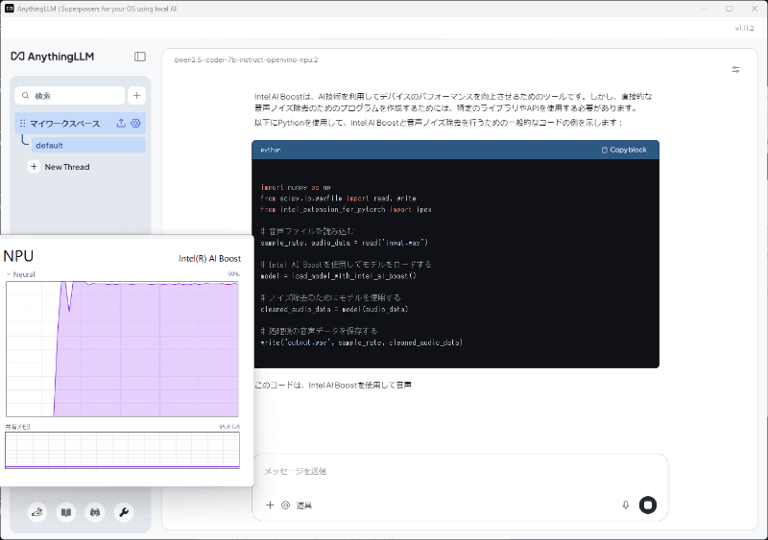This screenshot has height=540, width=768.
Task: Attach a file with plus icon
Action: tap(270, 505)
